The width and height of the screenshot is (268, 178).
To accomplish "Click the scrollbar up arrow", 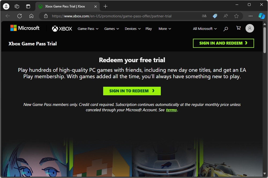I will [265, 24].
